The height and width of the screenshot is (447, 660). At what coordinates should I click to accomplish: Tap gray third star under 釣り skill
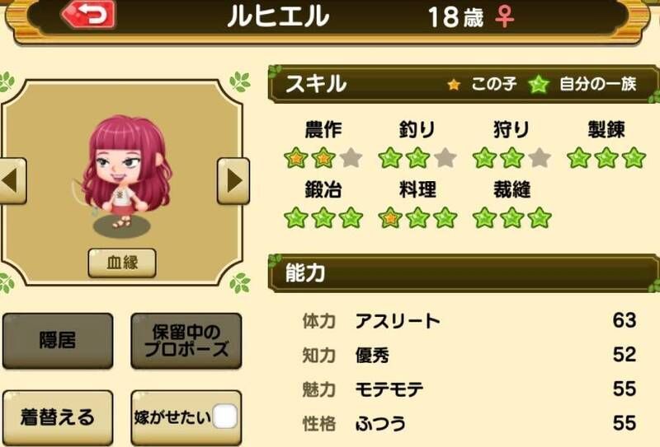coord(445,158)
